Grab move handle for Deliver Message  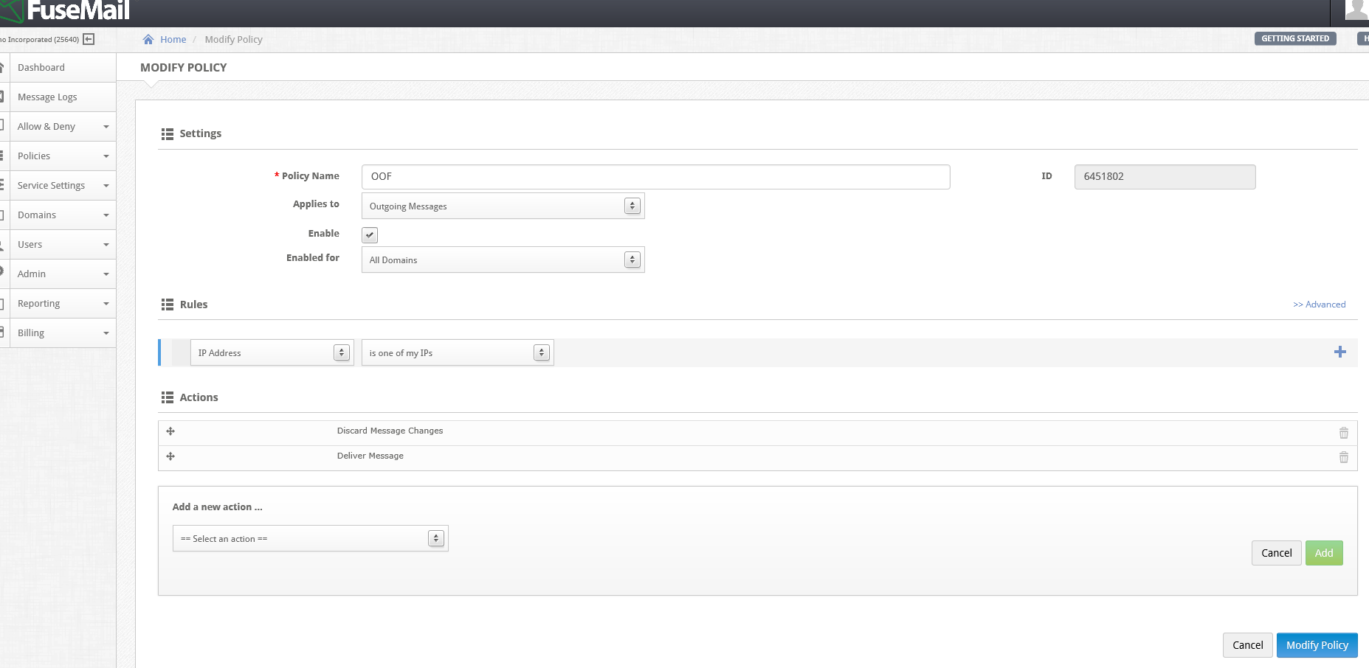click(x=170, y=456)
